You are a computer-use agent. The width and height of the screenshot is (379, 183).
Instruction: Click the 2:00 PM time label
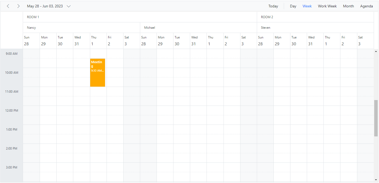12,149
